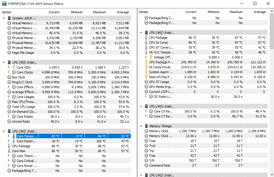Click the chip icon beside Memory Timings
The height and width of the screenshot is (177, 274).
tap(146, 126)
